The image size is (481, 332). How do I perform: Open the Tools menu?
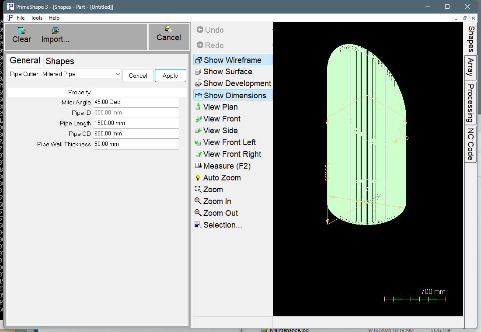(36, 18)
